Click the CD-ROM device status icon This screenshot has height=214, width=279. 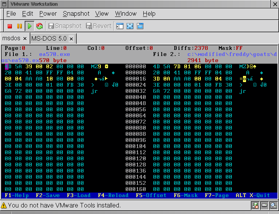coord(273,206)
